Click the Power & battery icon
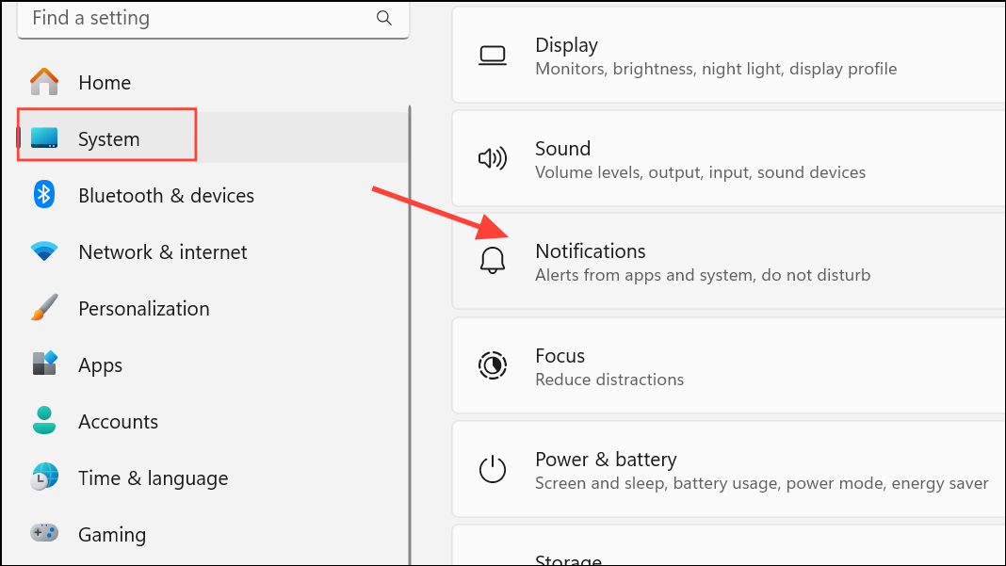The image size is (1006, 566). (x=493, y=468)
